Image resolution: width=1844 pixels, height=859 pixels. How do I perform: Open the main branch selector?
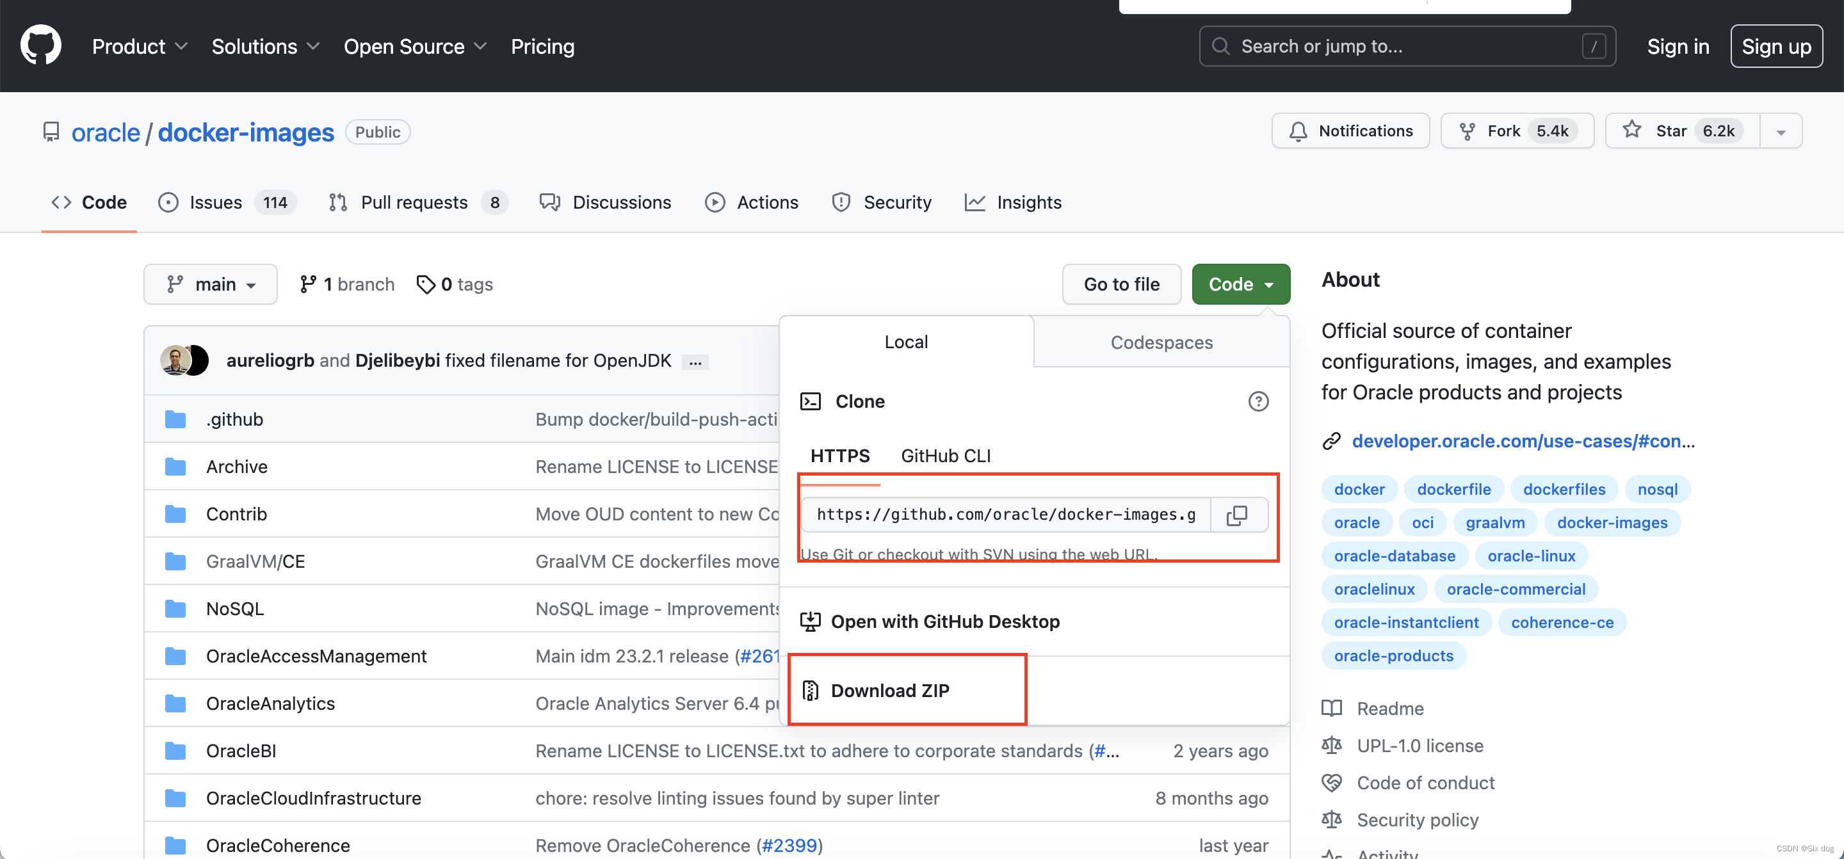211,284
